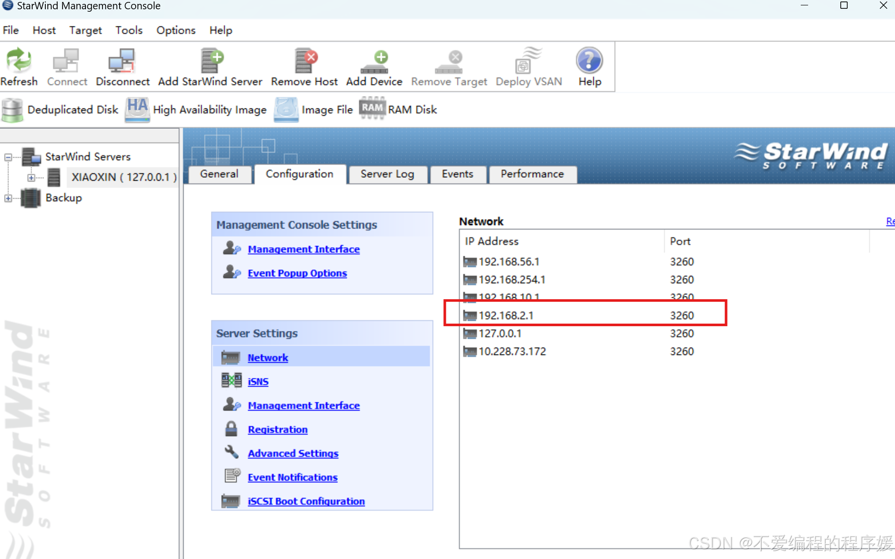This screenshot has width=895, height=559.
Task: Click the IP Address column header
Action: pos(562,241)
